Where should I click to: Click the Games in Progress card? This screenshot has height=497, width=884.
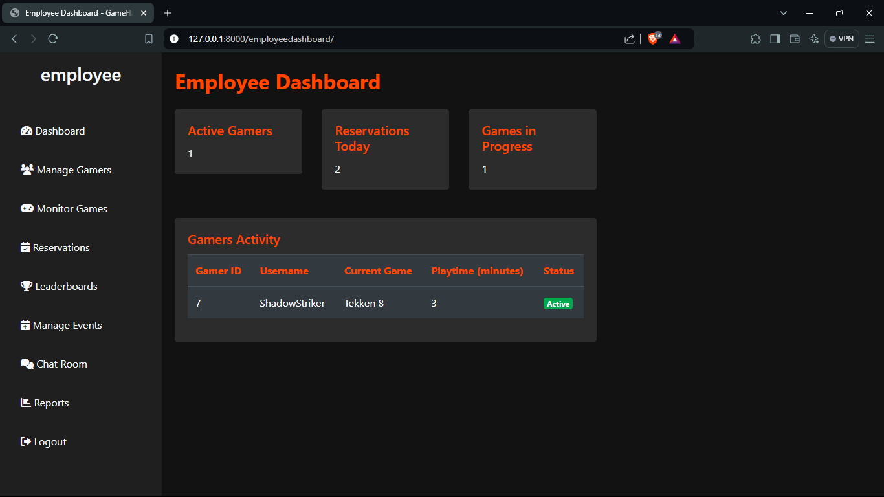tap(533, 149)
